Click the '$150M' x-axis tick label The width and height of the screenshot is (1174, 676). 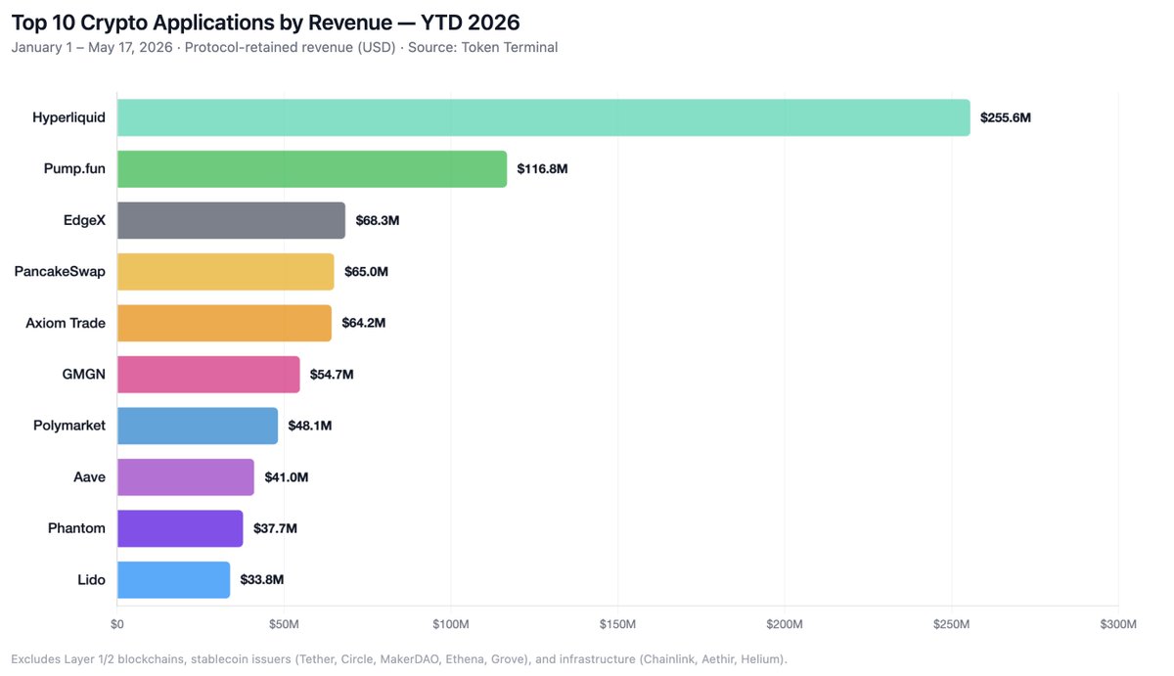pyautogui.click(x=617, y=623)
